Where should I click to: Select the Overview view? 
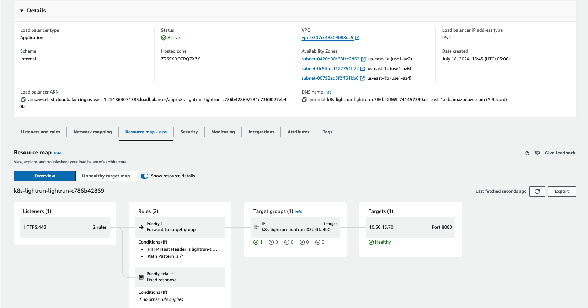pyautogui.click(x=45, y=176)
